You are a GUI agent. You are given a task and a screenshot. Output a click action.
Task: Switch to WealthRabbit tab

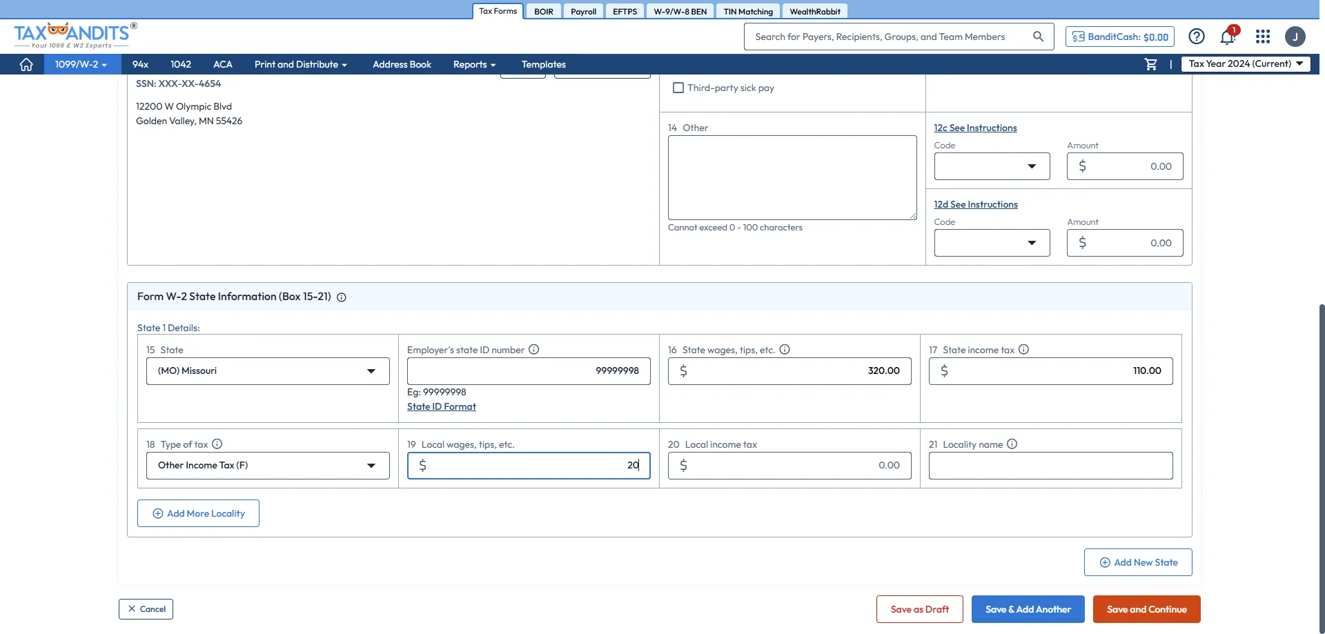coord(815,12)
